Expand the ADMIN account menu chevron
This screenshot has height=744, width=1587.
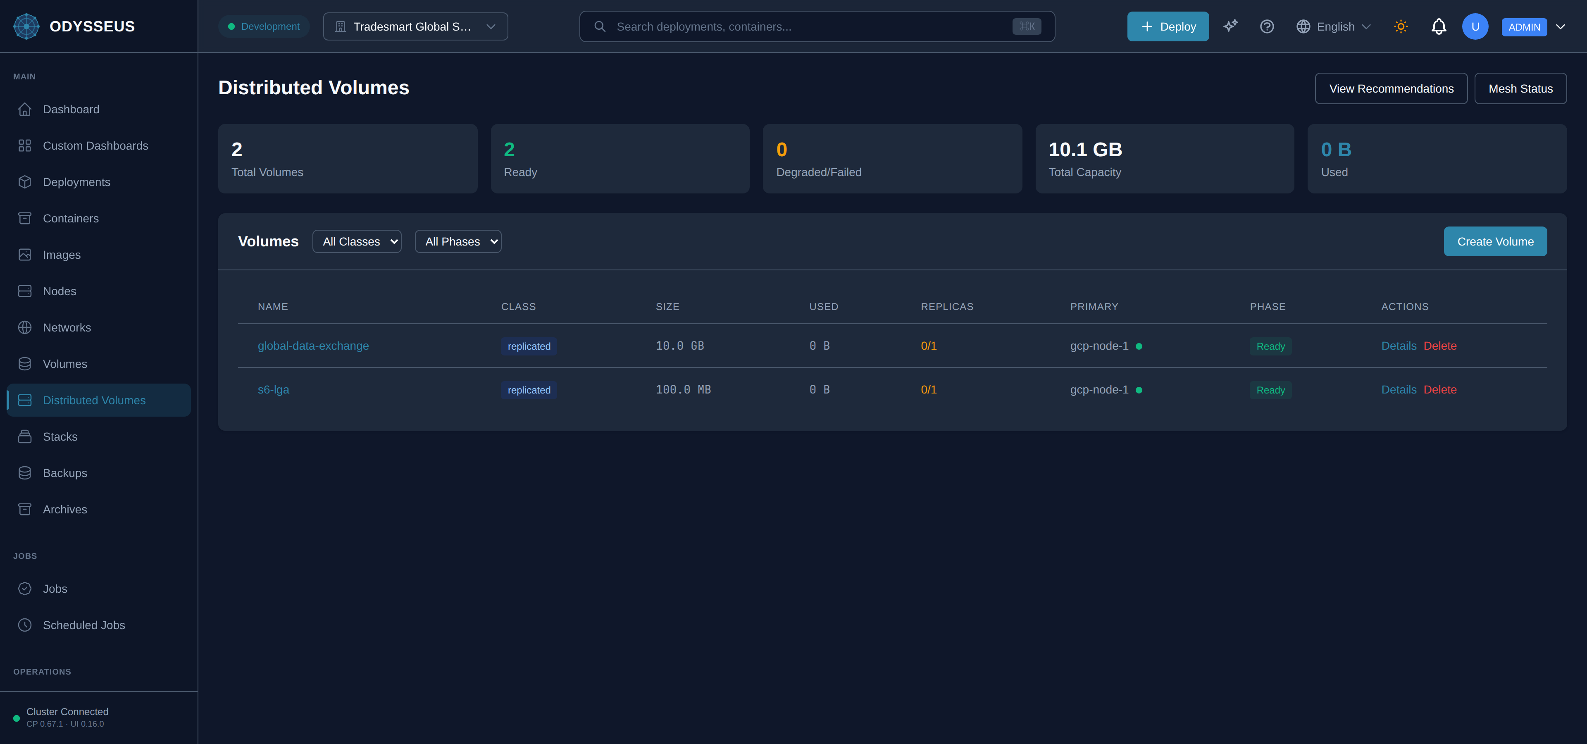tap(1561, 26)
